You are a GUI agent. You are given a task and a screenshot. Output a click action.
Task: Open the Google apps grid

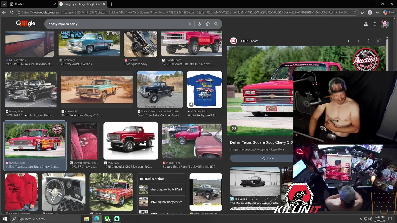pyautogui.click(x=376, y=24)
